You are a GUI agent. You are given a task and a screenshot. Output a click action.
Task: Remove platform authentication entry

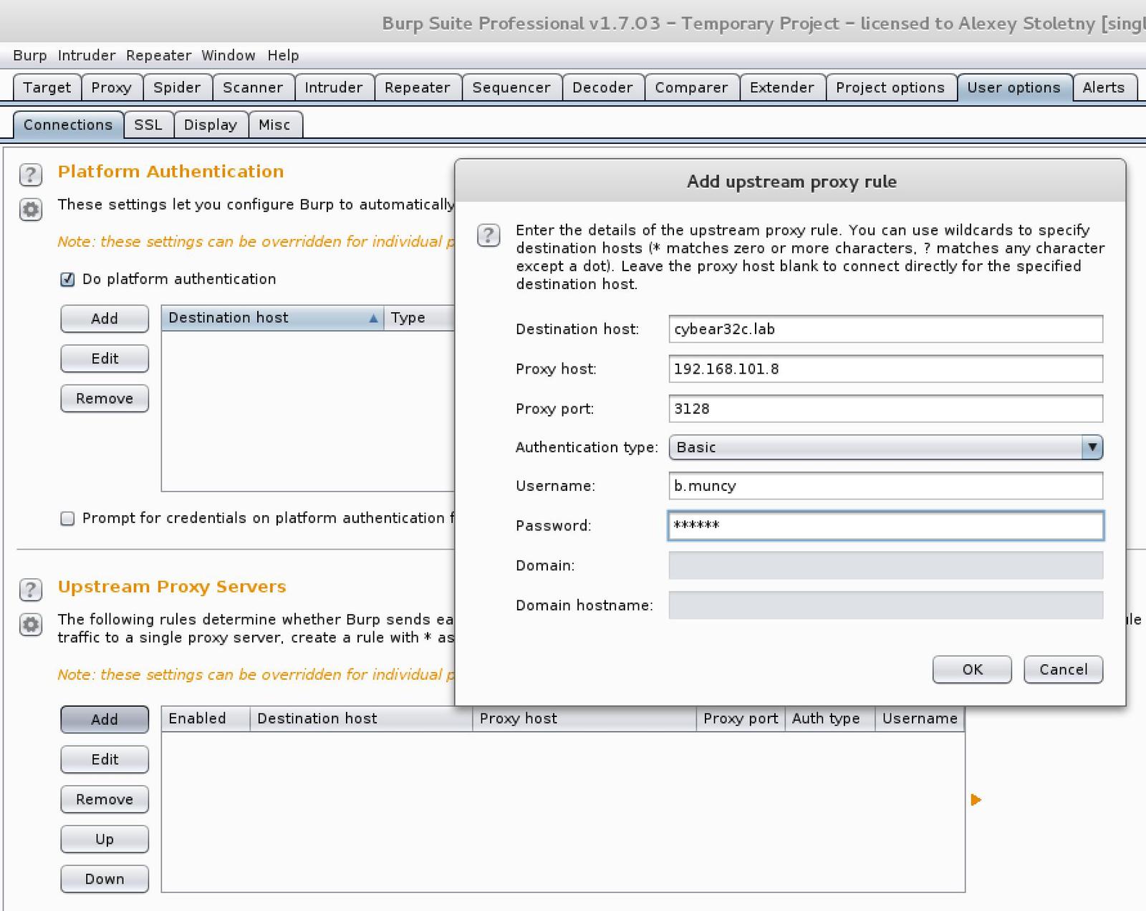[105, 399]
